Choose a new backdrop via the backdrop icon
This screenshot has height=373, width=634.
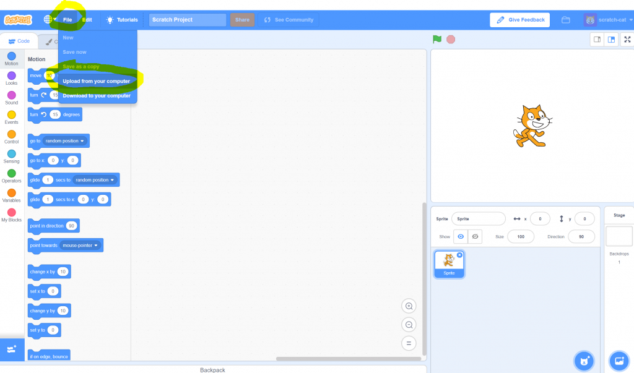[x=619, y=361]
